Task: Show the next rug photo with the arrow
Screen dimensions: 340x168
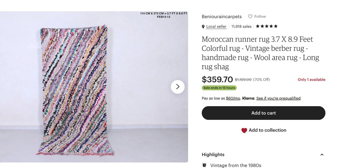Action: [178, 87]
